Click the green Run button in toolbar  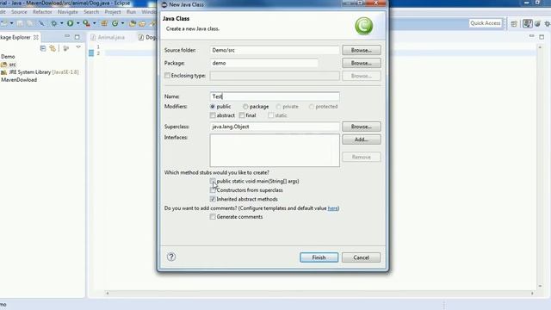(x=71, y=23)
